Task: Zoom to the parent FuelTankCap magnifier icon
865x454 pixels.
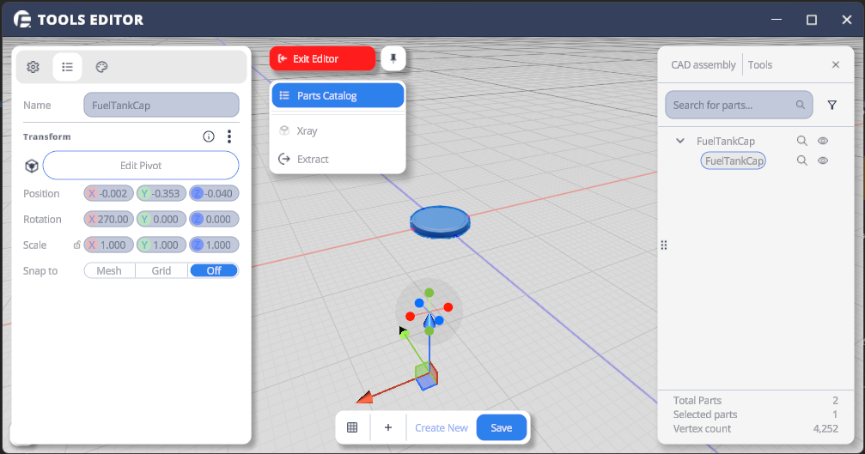Action: click(x=801, y=141)
